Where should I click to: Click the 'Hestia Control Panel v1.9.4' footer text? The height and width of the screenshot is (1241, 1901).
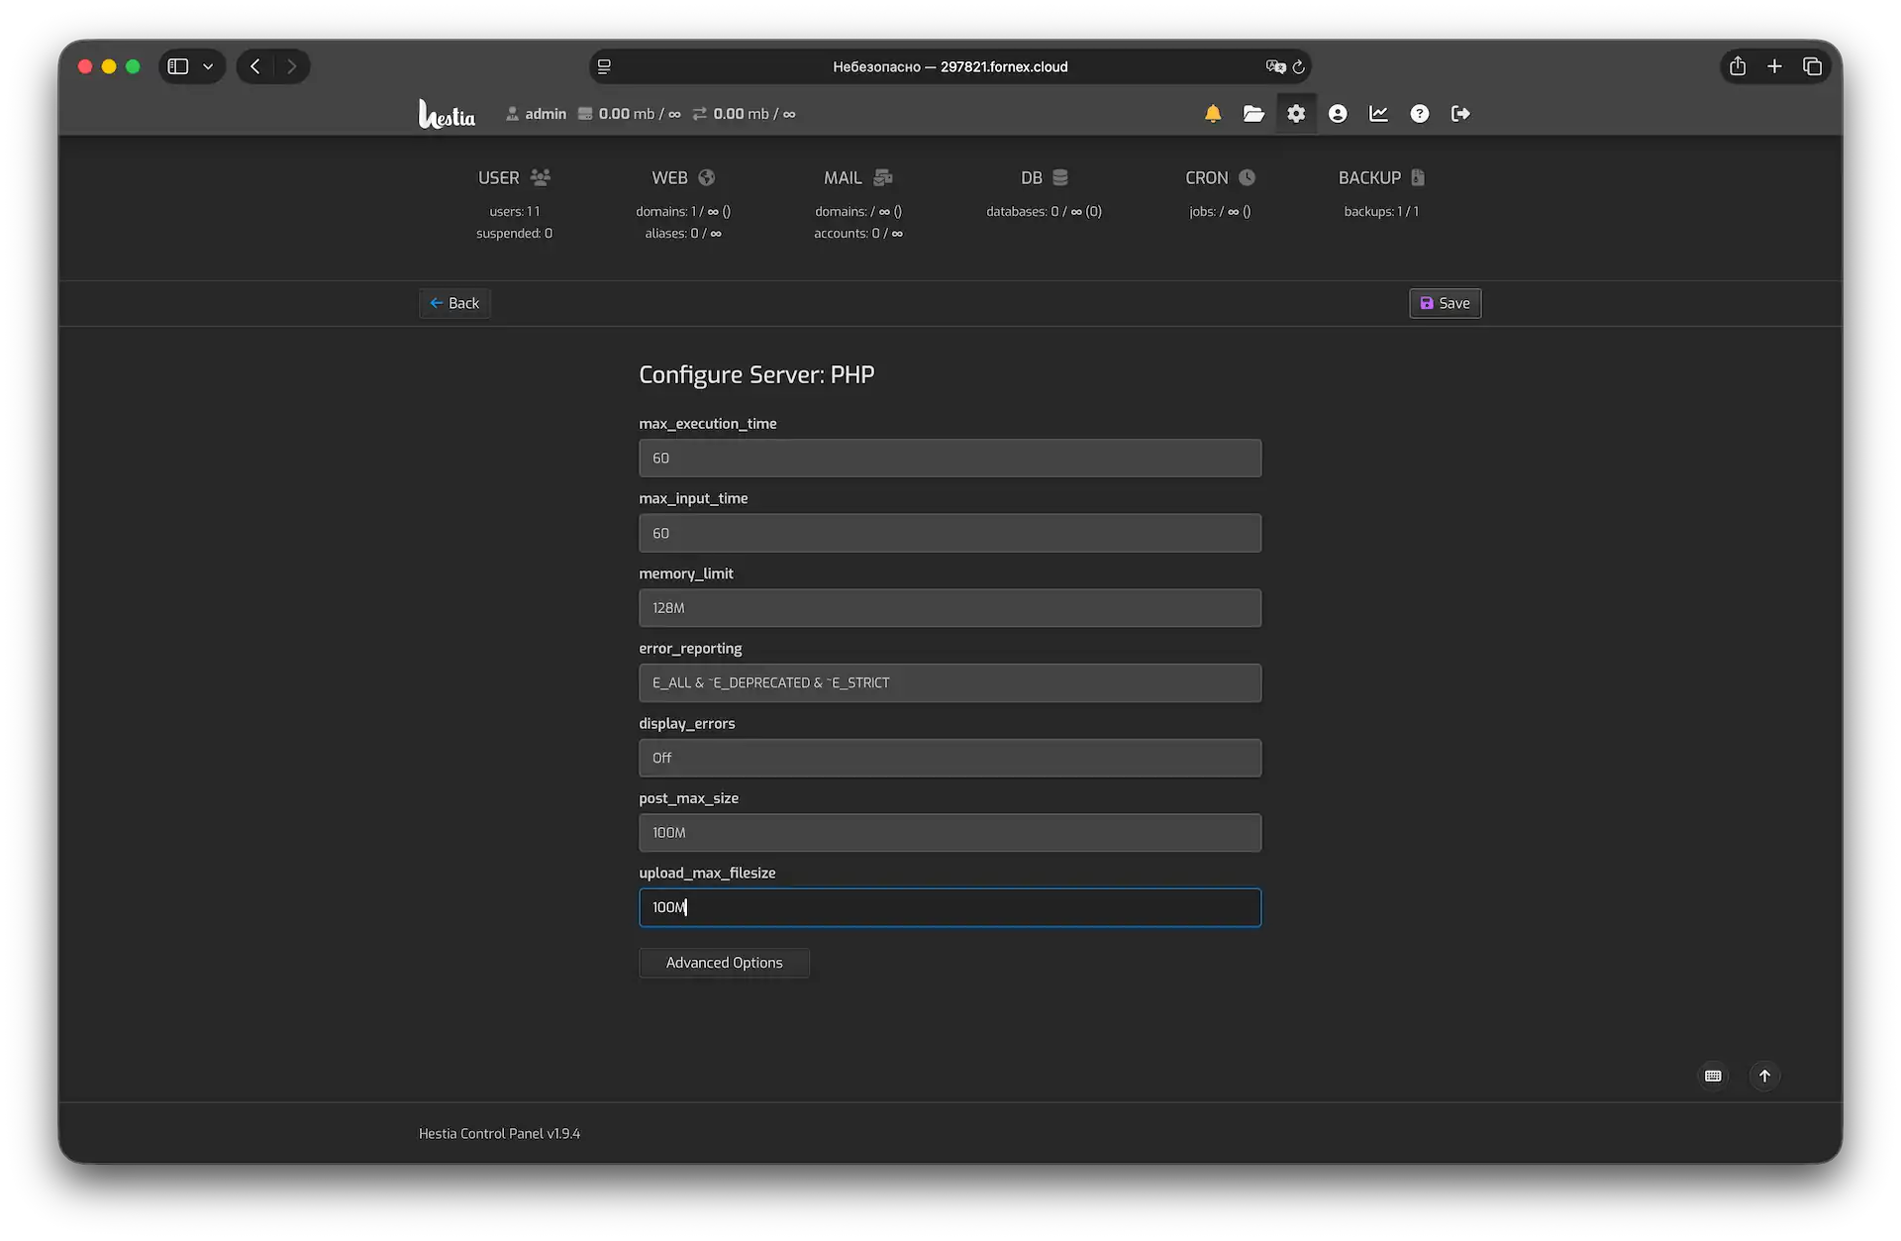499,1133
